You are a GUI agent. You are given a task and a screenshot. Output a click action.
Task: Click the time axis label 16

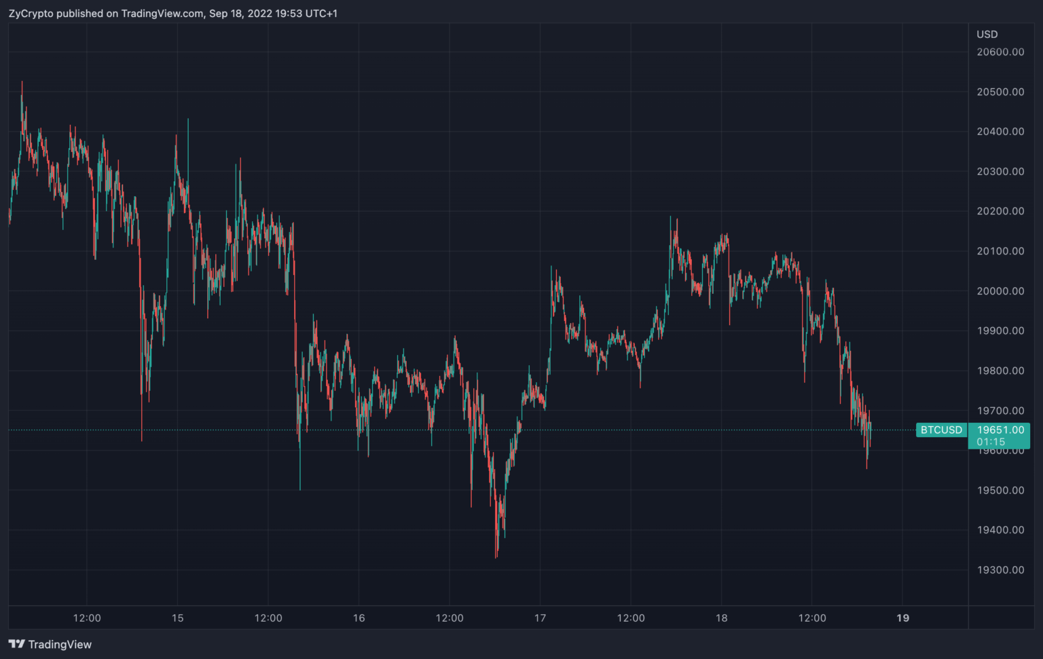[359, 618]
